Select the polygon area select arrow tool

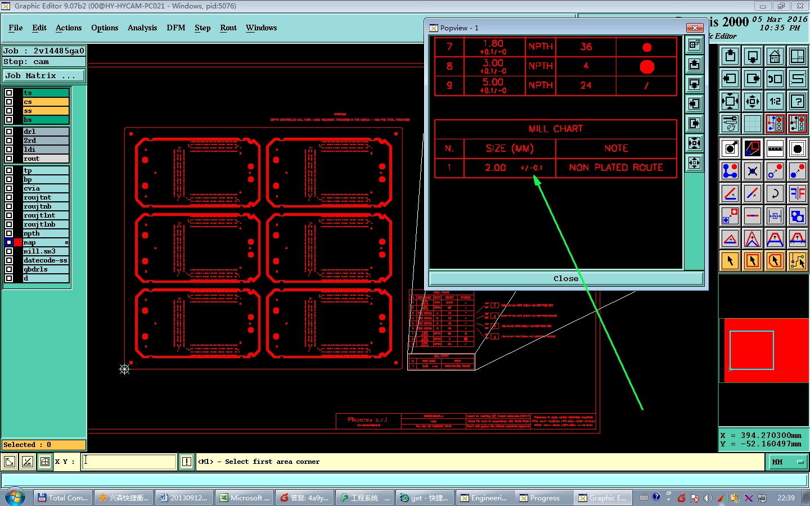click(775, 261)
